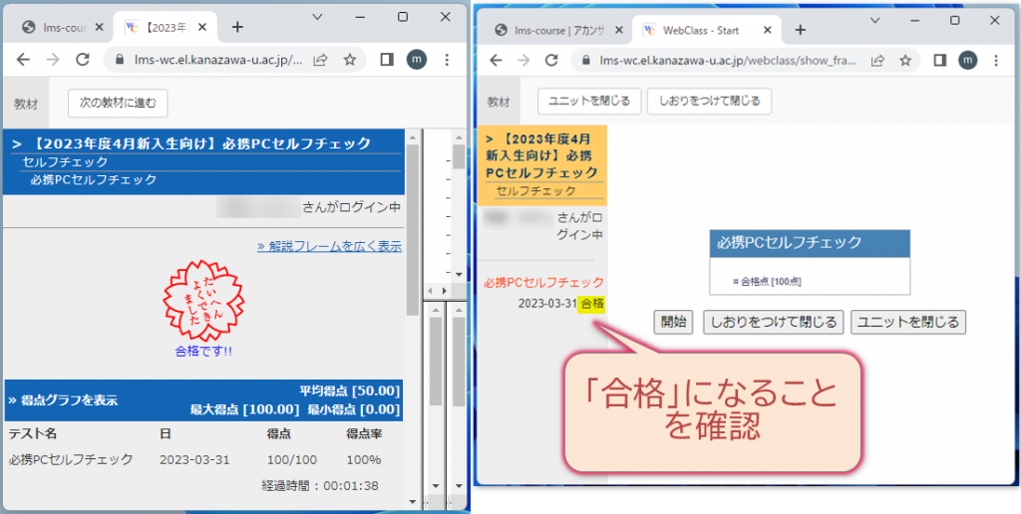Close the lms-course | アカンサ tab
Image resolution: width=1021 pixels, height=514 pixels.
[x=618, y=30]
